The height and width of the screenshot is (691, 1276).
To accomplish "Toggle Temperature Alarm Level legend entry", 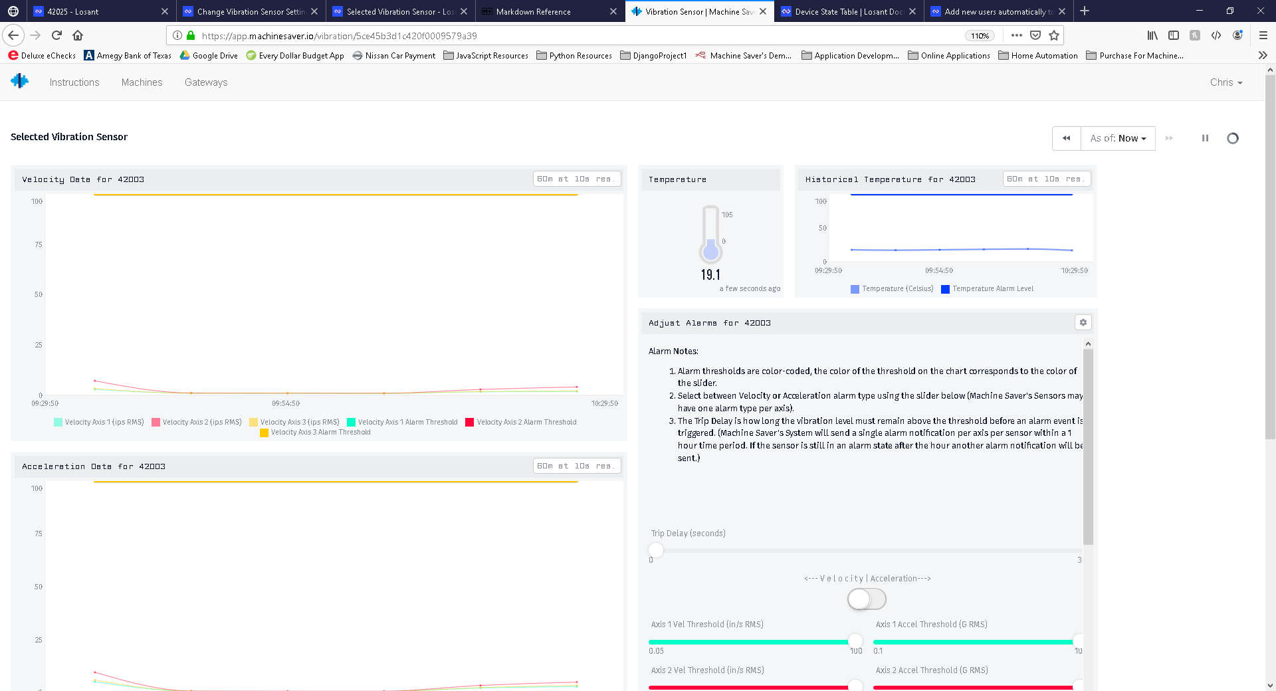I will pos(988,288).
